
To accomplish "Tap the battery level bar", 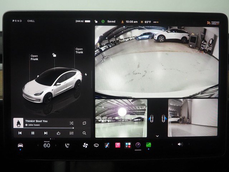I will 87,21.
